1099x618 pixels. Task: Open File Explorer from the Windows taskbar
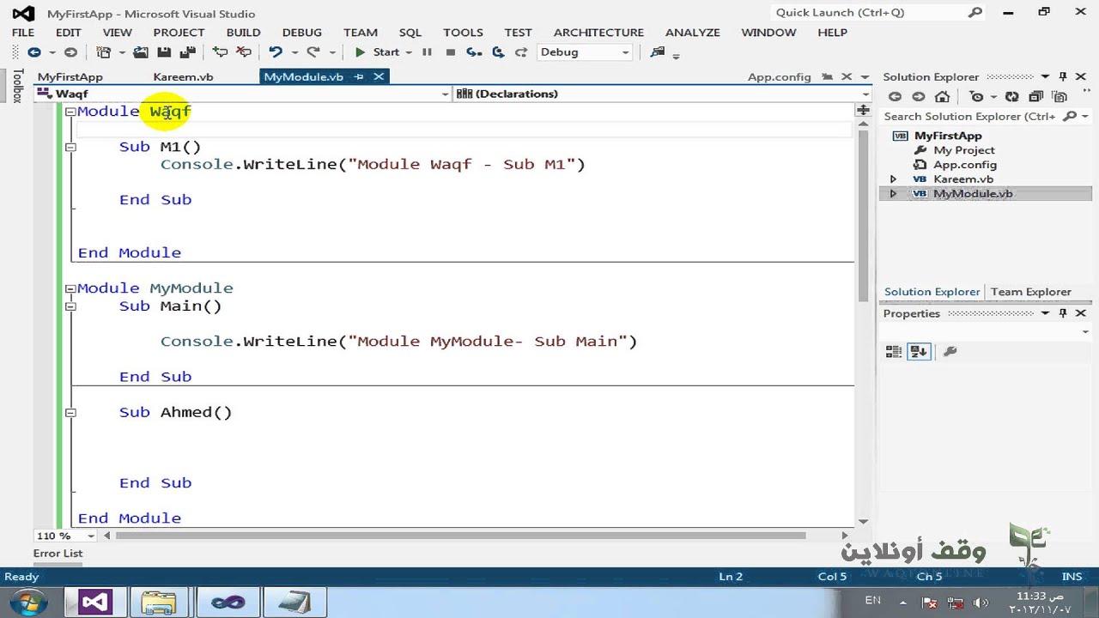[159, 603]
